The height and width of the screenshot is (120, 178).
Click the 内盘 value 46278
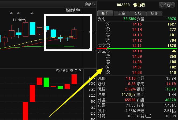point(170,100)
